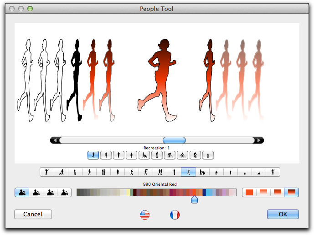
Task: Open the arms-raised people category
Action: click(x=47, y=172)
